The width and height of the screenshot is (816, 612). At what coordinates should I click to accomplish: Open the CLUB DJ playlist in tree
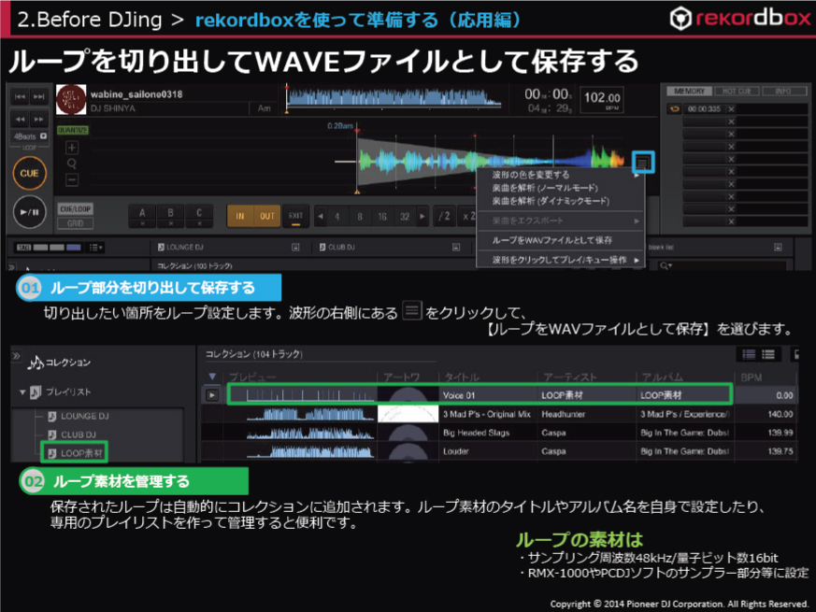(72, 434)
